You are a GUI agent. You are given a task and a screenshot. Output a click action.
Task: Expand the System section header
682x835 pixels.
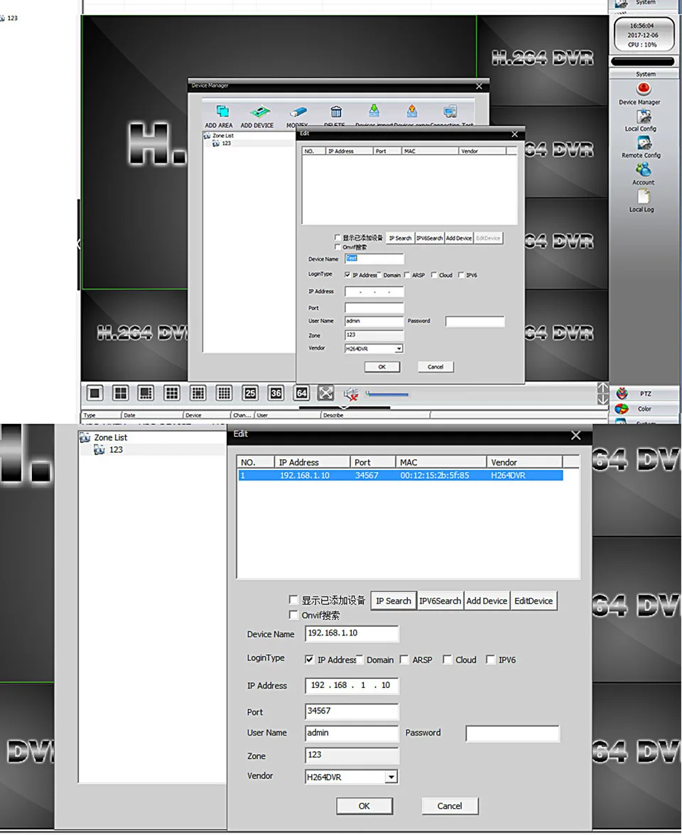(645, 74)
